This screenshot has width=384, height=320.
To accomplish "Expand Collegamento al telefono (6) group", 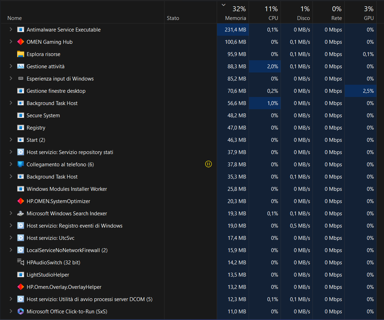I will click(x=11, y=164).
